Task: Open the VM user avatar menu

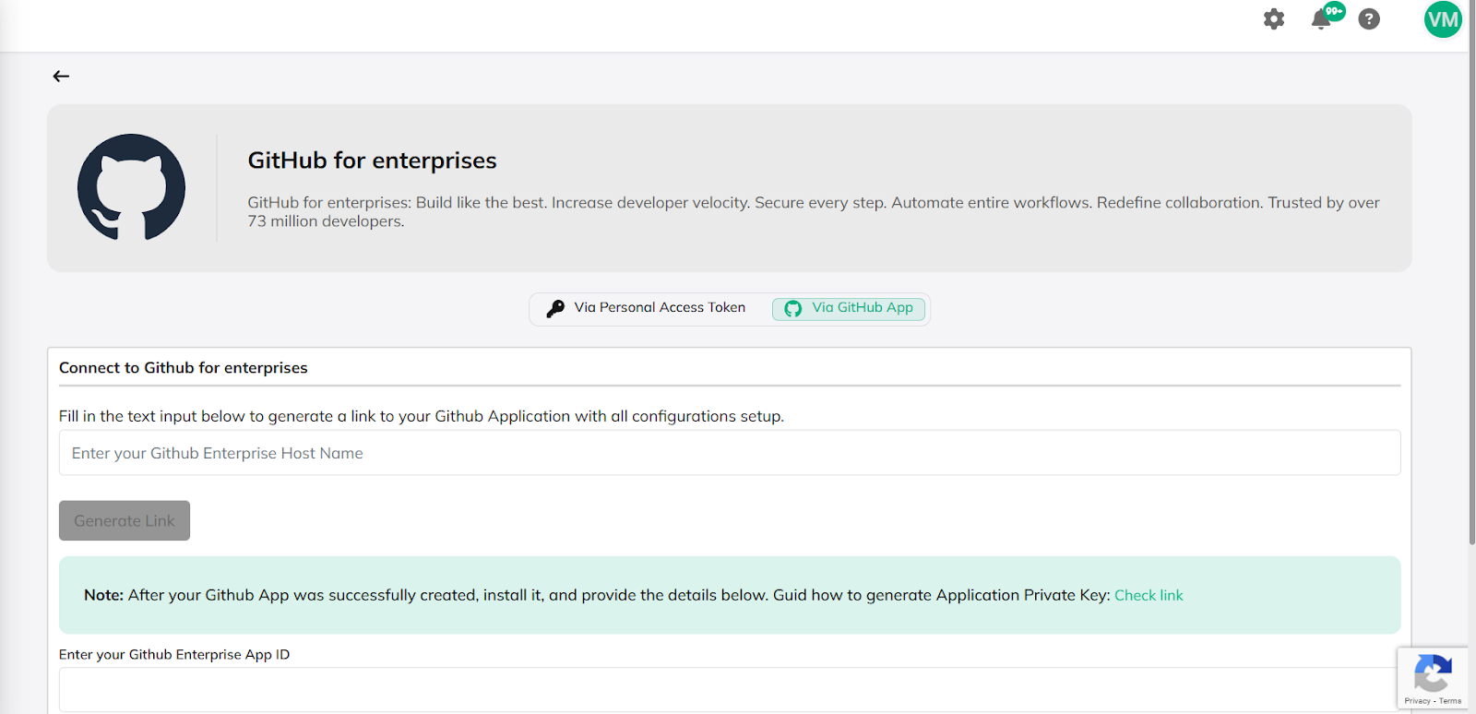Action: coord(1443,18)
